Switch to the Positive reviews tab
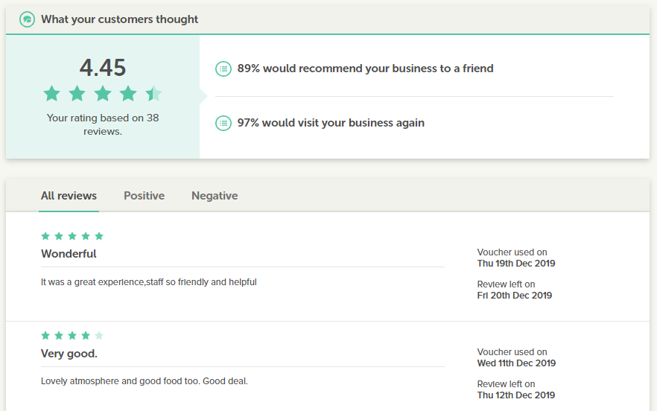Screen dimensions: 657x411 tap(145, 196)
